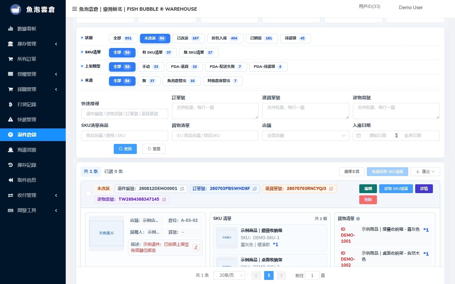This screenshot has height=284, width=455.
Task: Filter shelving type PDA-退貨 10
Action: [x=185, y=67]
